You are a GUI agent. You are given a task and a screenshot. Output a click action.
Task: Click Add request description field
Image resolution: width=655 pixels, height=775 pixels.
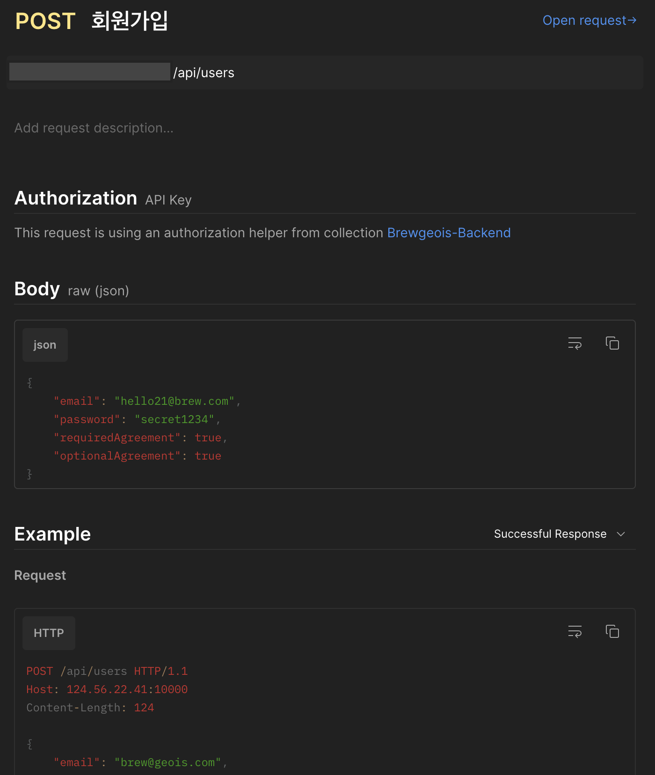tap(94, 128)
